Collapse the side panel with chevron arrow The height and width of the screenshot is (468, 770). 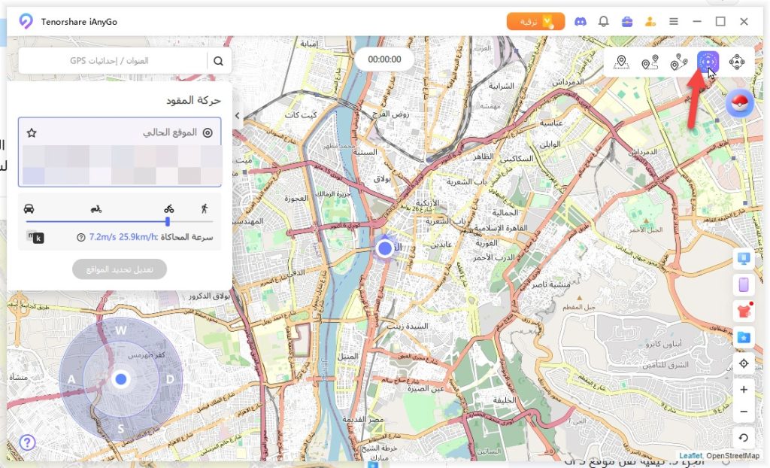[x=237, y=116]
